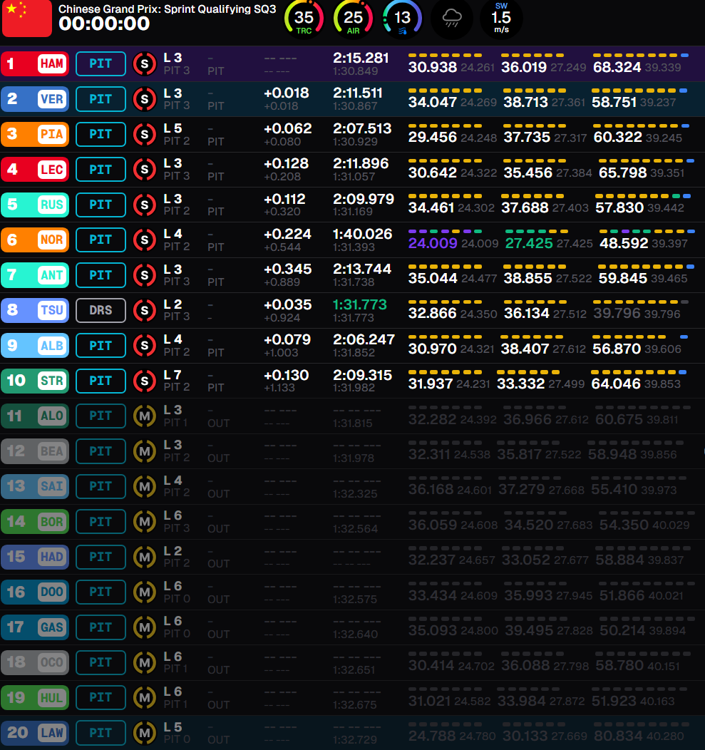Click DOO's best lap 1:32.575
Image resolution: width=705 pixels, height=750 pixels.
coord(356,600)
